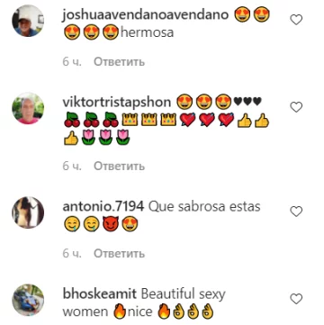
Task: Like viktortristapshon's emoji comment with the heart
Action: click(x=296, y=107)
